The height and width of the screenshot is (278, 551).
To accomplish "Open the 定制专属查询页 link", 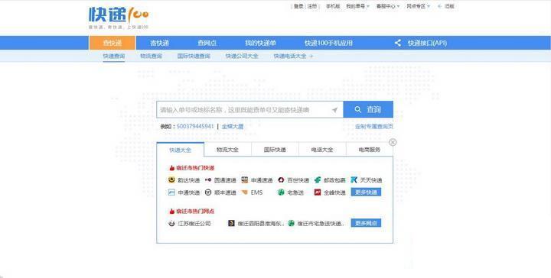I will (x=374, y=126).
